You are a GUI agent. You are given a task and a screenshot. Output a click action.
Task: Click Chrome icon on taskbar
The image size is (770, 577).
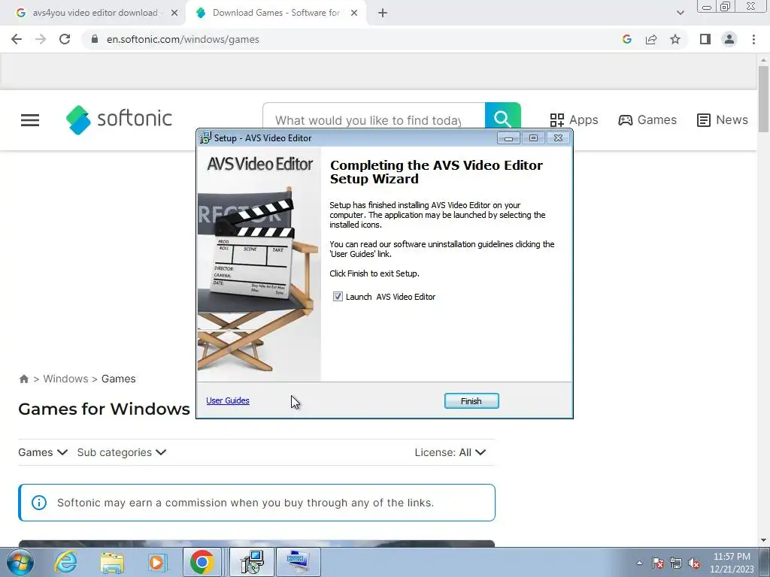(202, 562)
